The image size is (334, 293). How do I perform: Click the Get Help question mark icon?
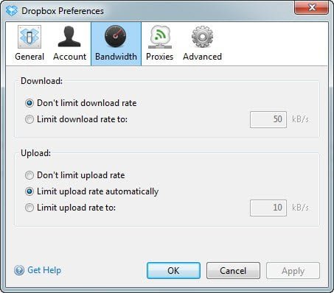(19, 270)
